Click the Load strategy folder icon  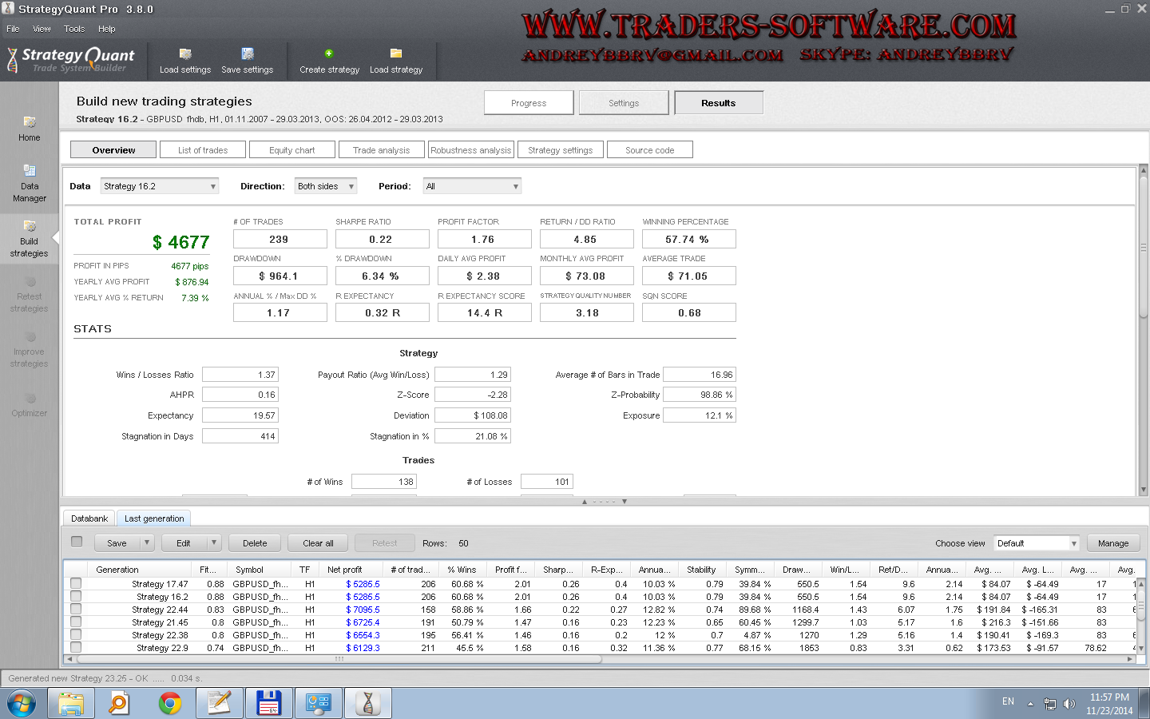(x=396, y=54)
